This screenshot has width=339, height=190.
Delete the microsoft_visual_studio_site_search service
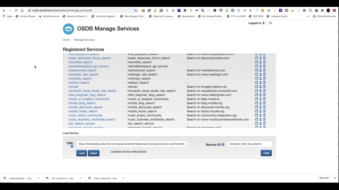(x=264, y=91)
